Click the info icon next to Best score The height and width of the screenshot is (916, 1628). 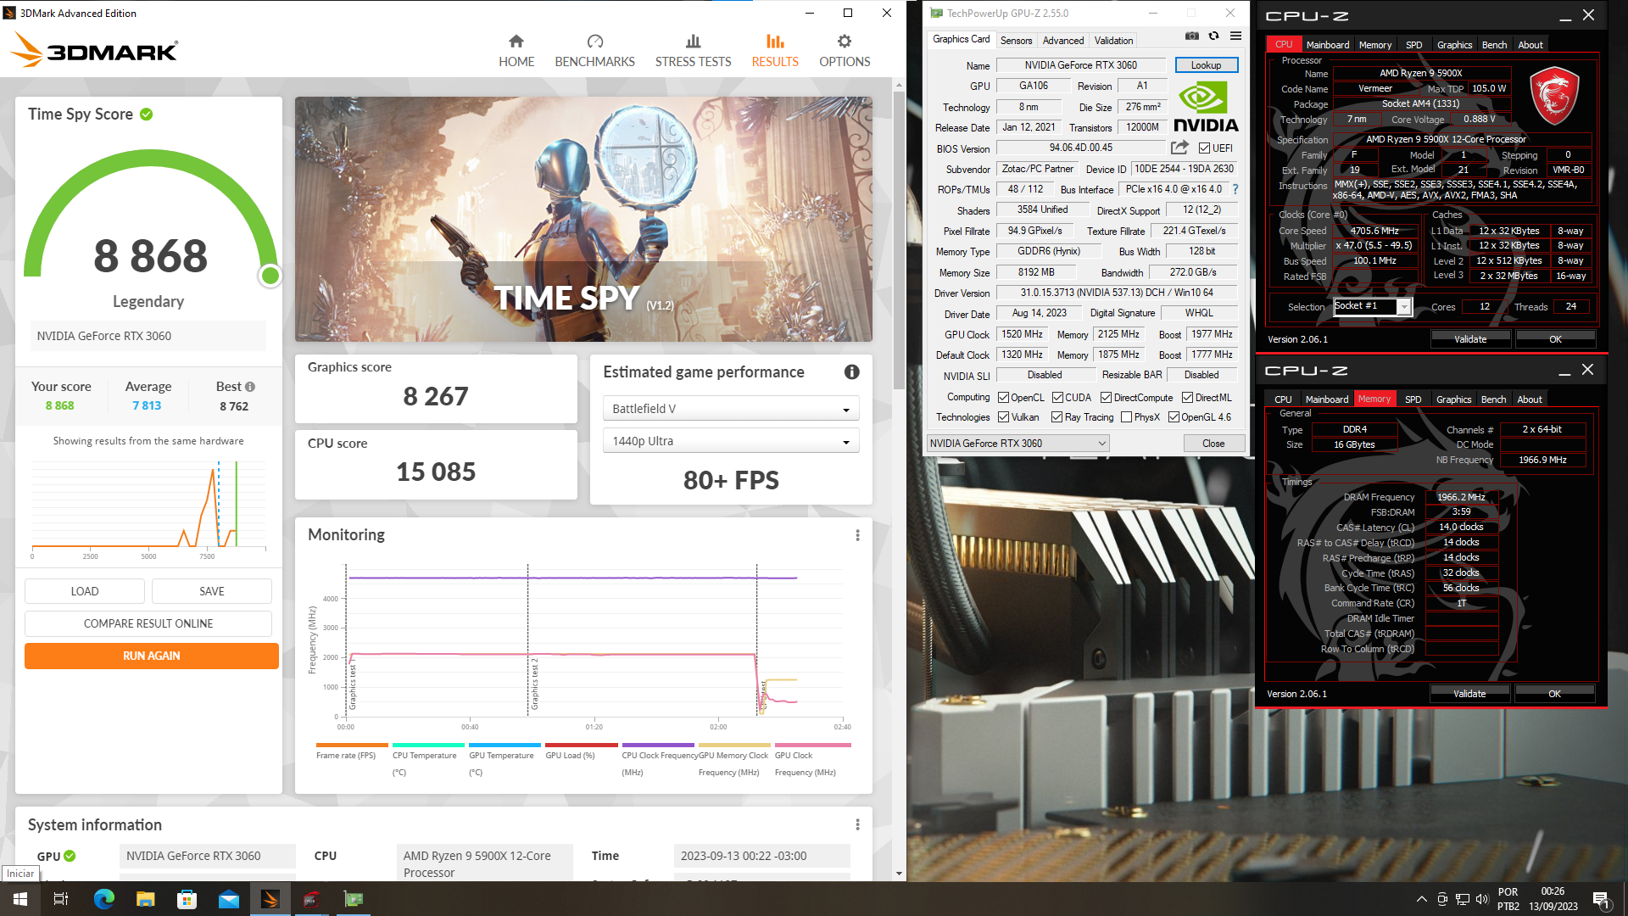250,387
